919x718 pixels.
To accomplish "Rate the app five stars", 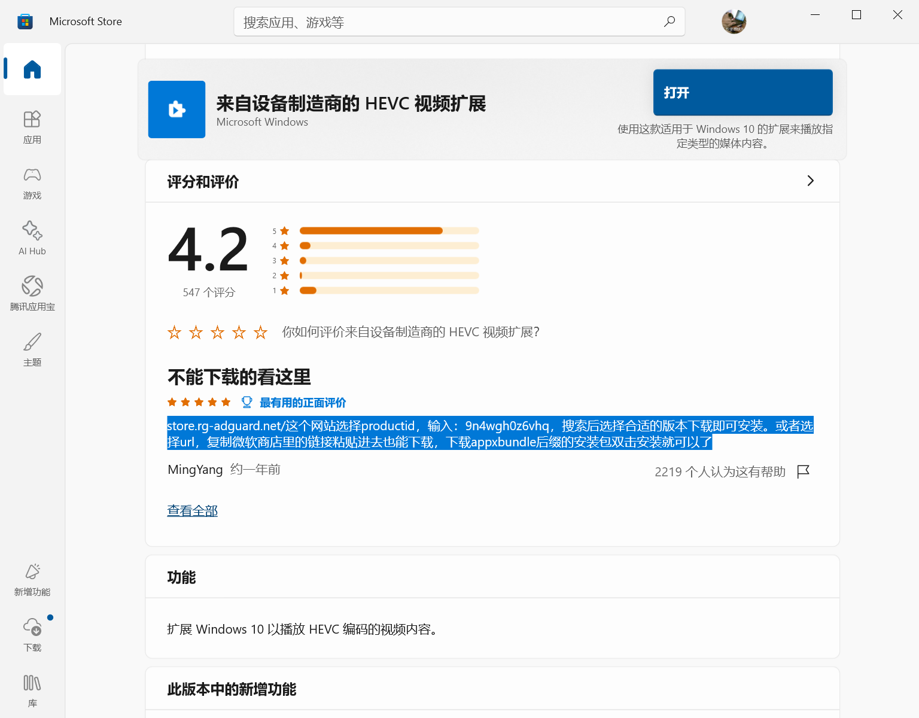I will 260,332.
